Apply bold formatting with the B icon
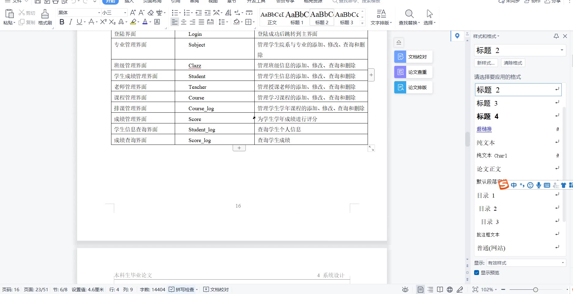Screen dimensions: 573x294 coord(62,22)
